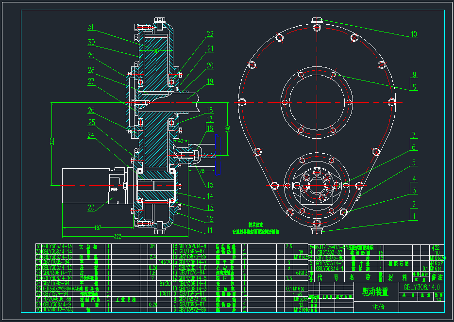The width and height of the screenshot is (454, 322).
Task: Click the GBLY308.14-7 cell in parts list
Action: [193, 262]
